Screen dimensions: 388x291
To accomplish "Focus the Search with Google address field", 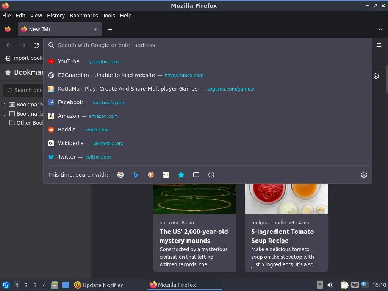I will pyautogui.click(x=207, y=45).
